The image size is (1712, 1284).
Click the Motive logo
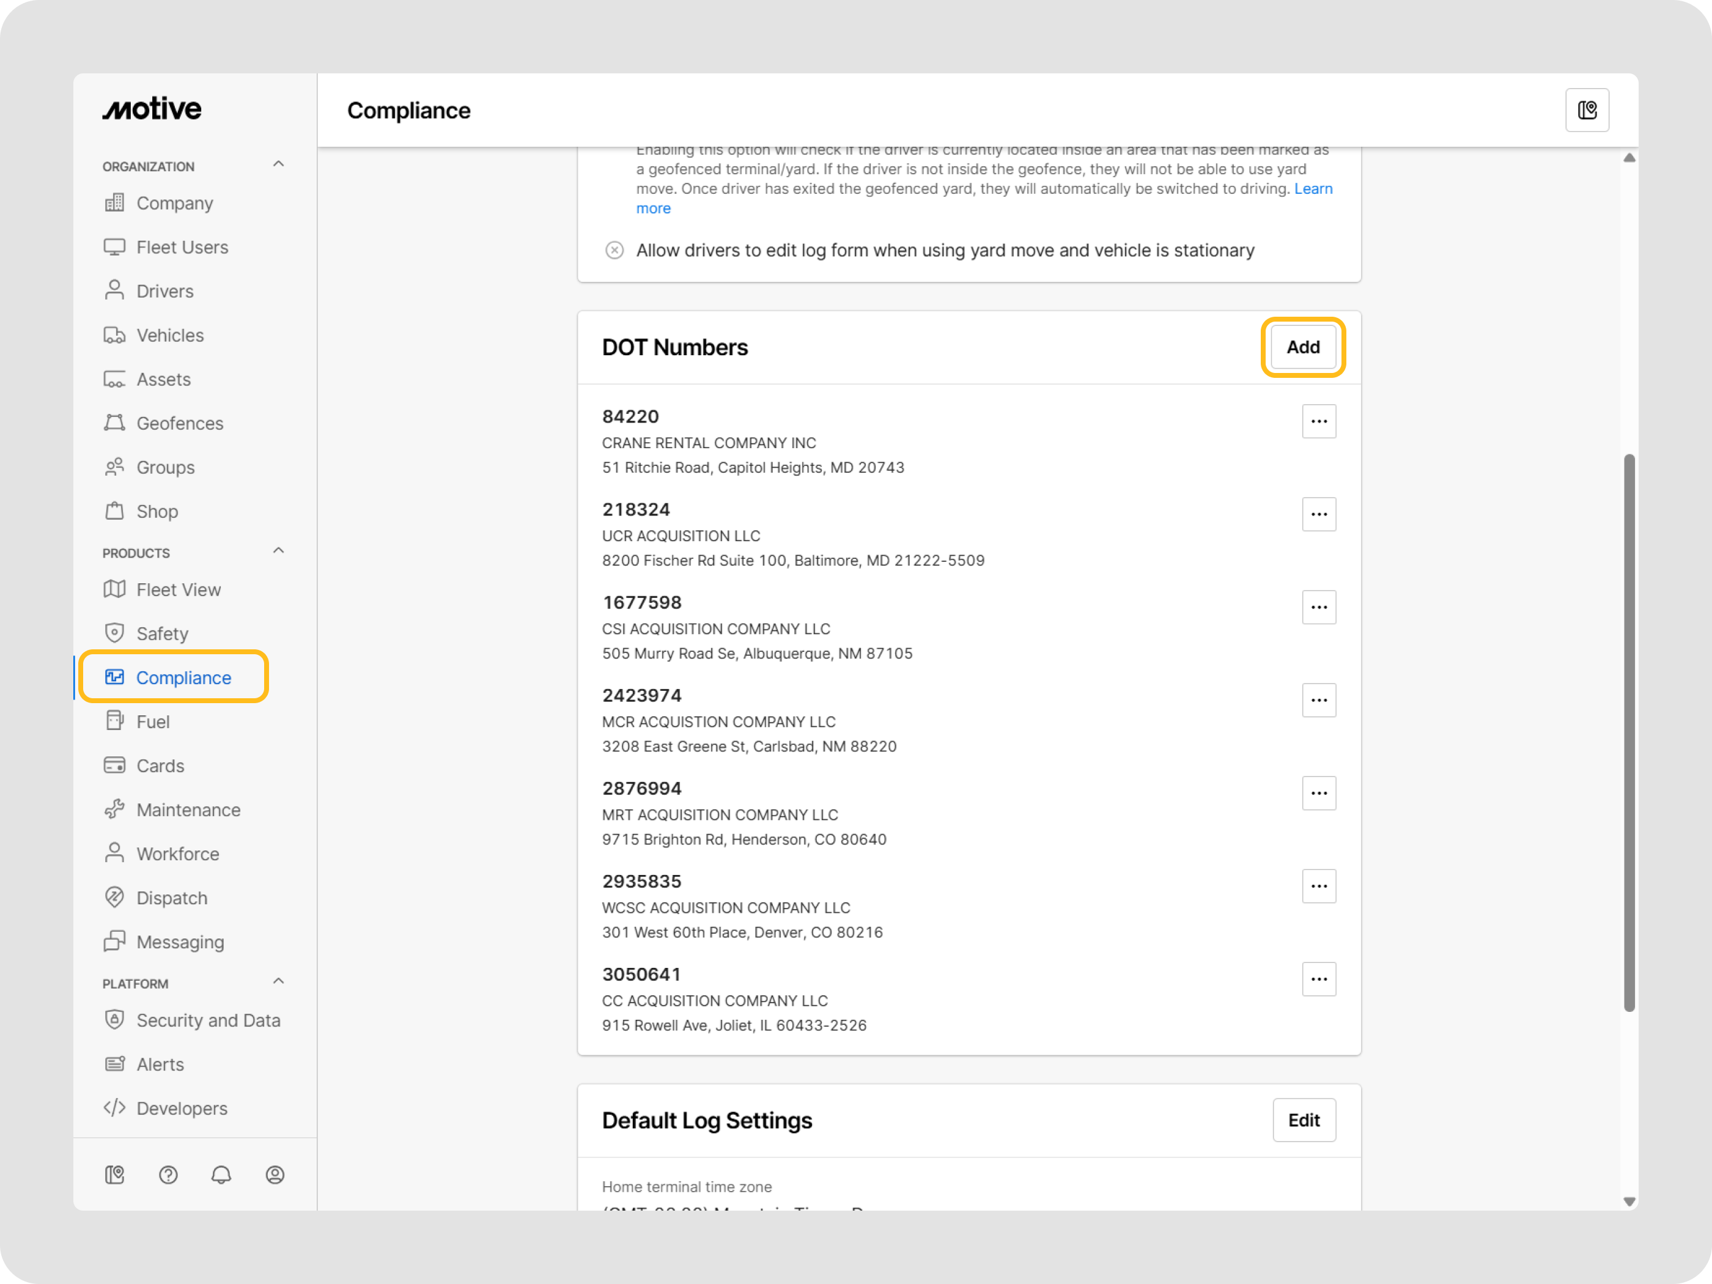point(152,109)
